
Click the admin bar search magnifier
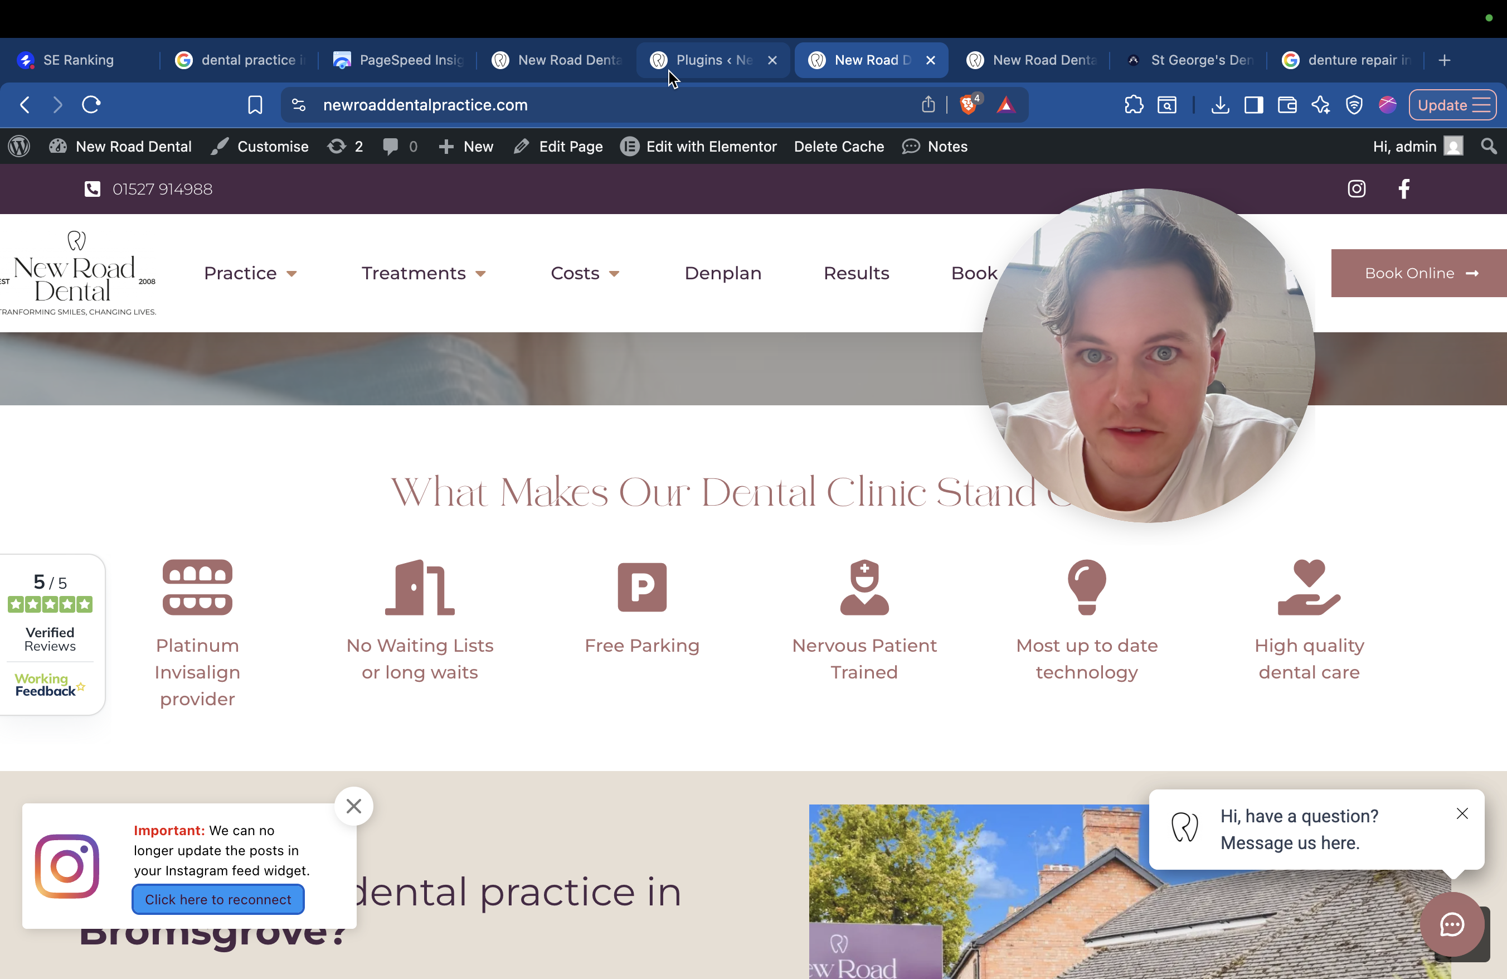[1489, 146]
